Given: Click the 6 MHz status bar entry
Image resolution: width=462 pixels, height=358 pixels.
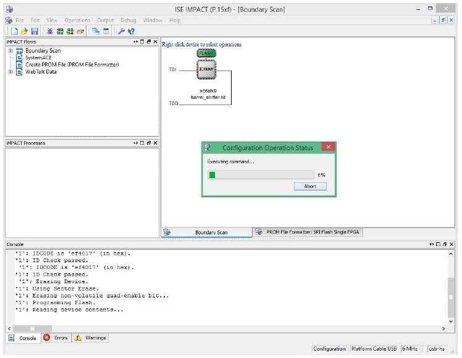Looking at the screenshot, I should [410, 349].
